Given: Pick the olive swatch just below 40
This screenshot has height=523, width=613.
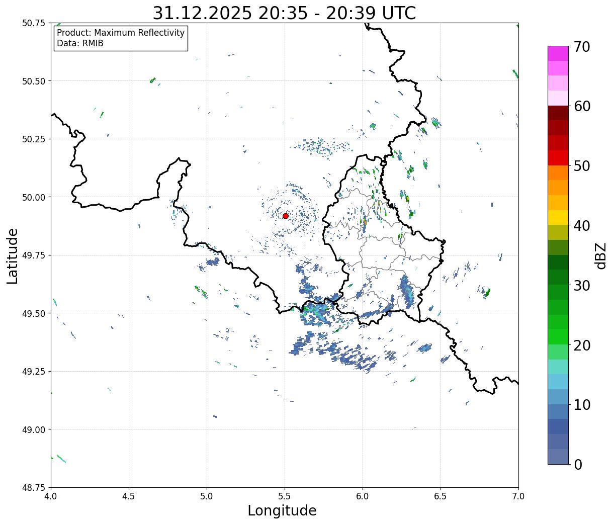Looking at the screenshot, I should point(558,233).
